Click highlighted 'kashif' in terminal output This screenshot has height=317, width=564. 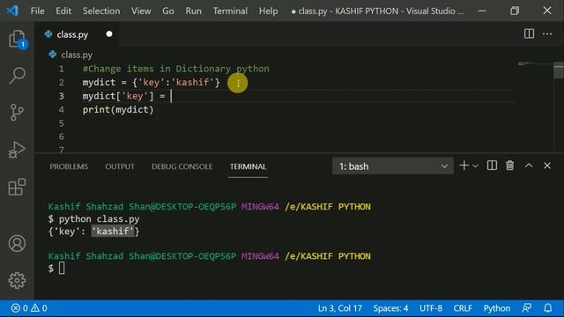coord(113,231)
